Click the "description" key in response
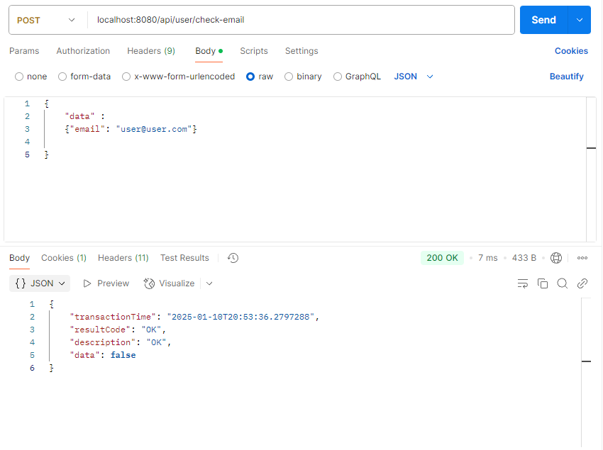This screenshot has width=603, height=450. tap(103, 342)
